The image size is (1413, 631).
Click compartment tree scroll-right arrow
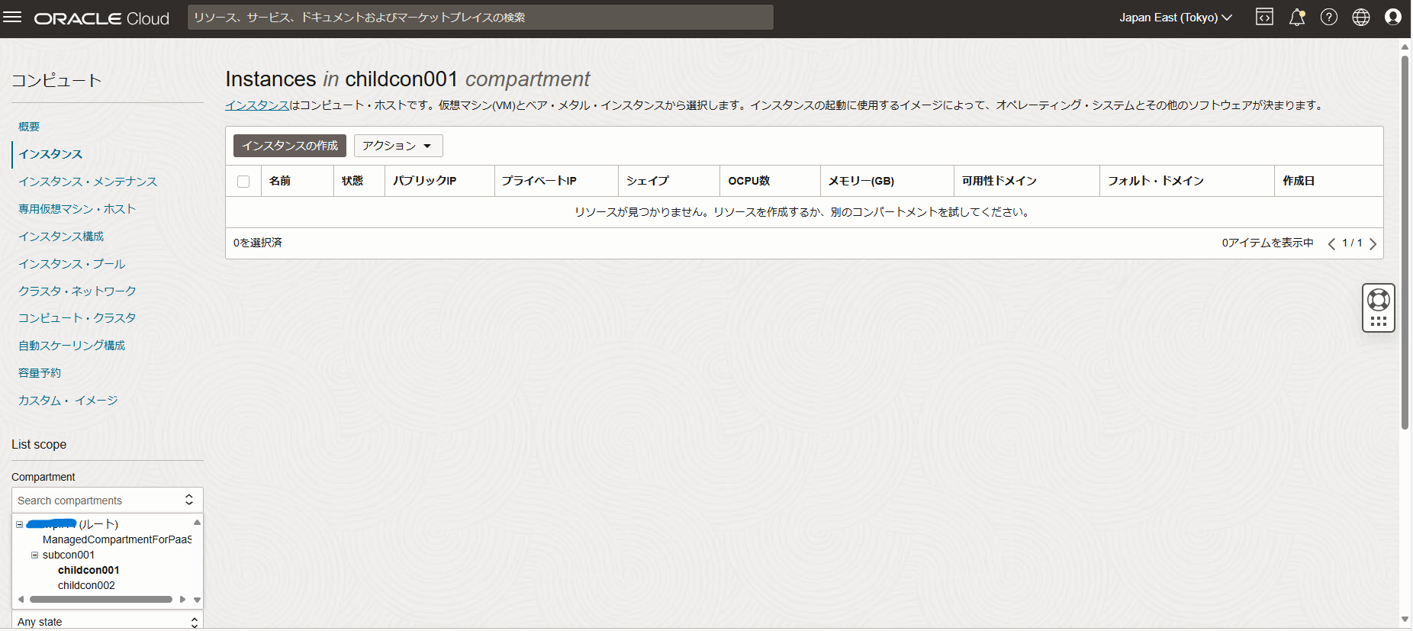coord(182,600)
